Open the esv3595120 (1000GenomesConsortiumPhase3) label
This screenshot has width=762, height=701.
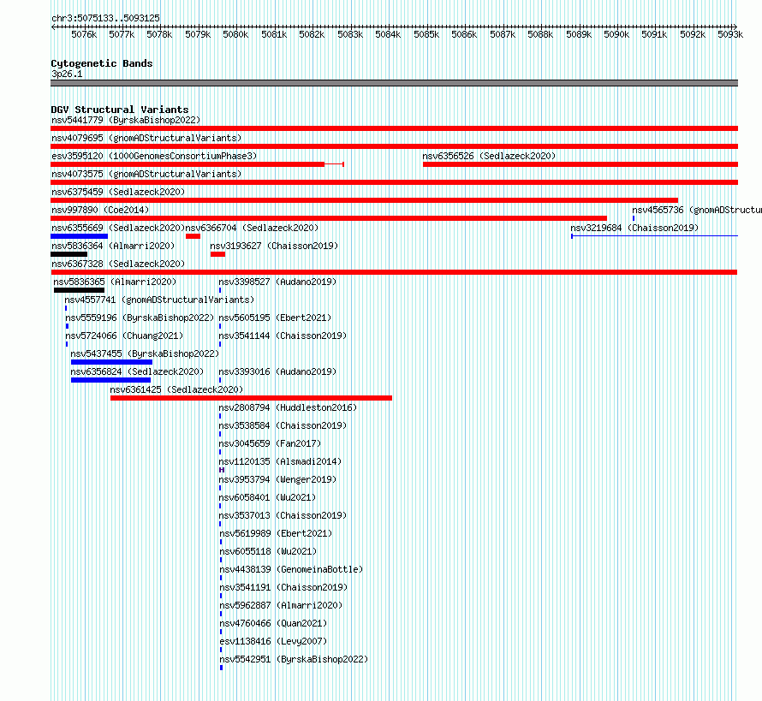154,156
